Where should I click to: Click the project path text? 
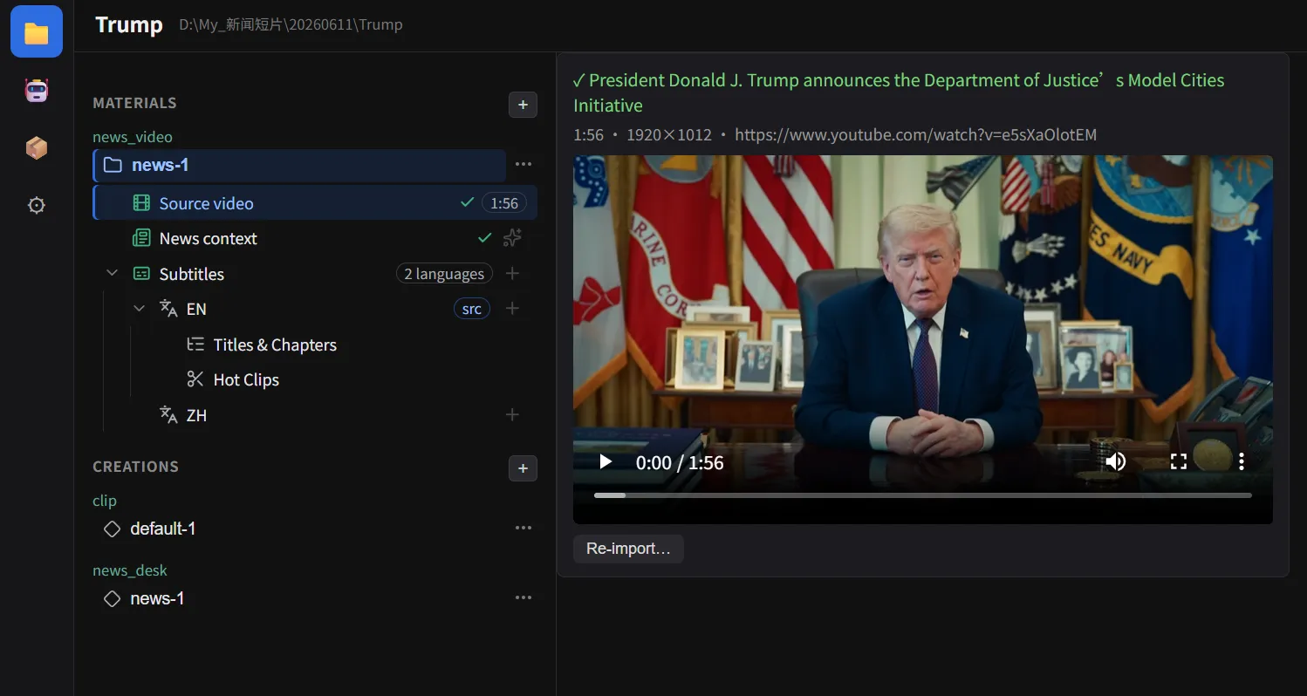click(291, 24)
